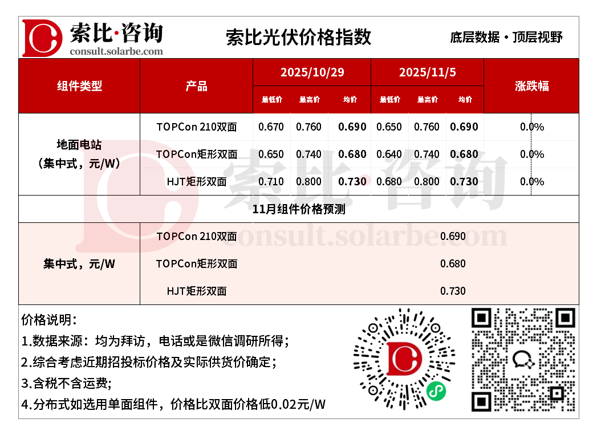Click the 含税不含运费 price note
This screenshot has width=597, height=435.
[x=67, y=383]
